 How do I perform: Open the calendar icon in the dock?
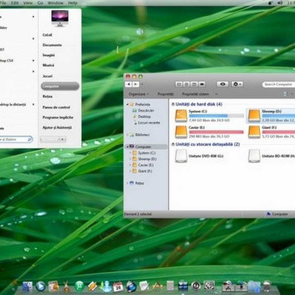coord(118,286)
